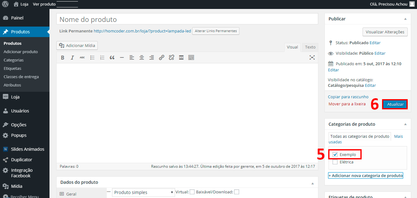Check the Elétrica category

(335, 162)
